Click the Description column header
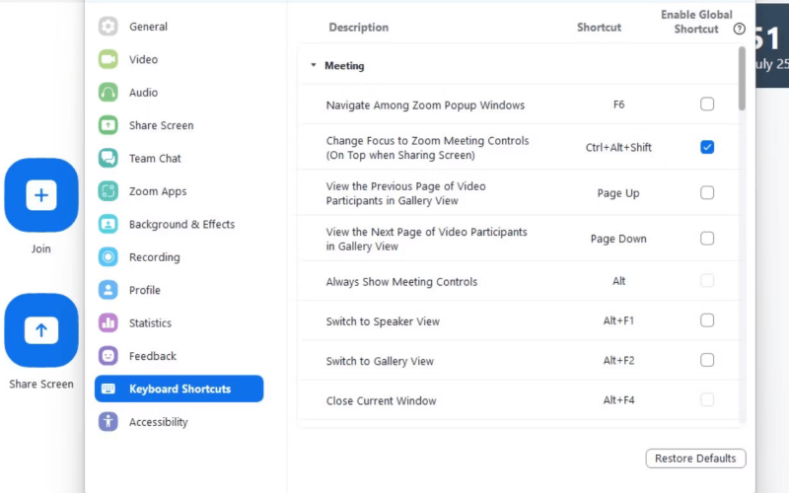This screenshot has width=789, height=493. pos(358,28)
